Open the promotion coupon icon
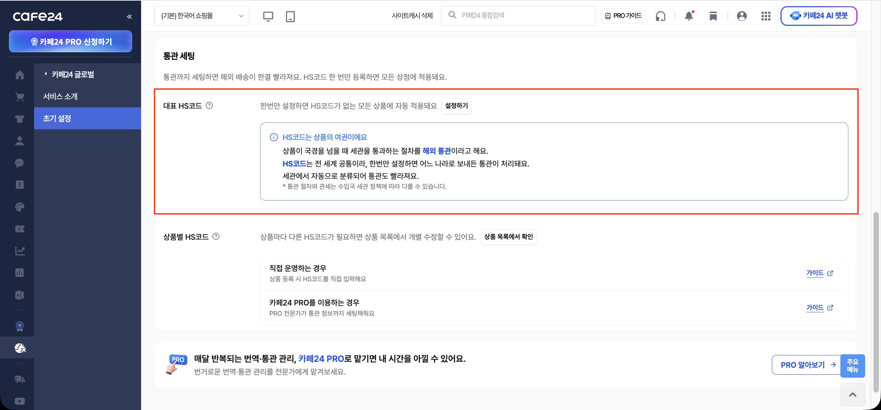The width and height of the screenshot is (881, 410). click(x=20, y=229)
